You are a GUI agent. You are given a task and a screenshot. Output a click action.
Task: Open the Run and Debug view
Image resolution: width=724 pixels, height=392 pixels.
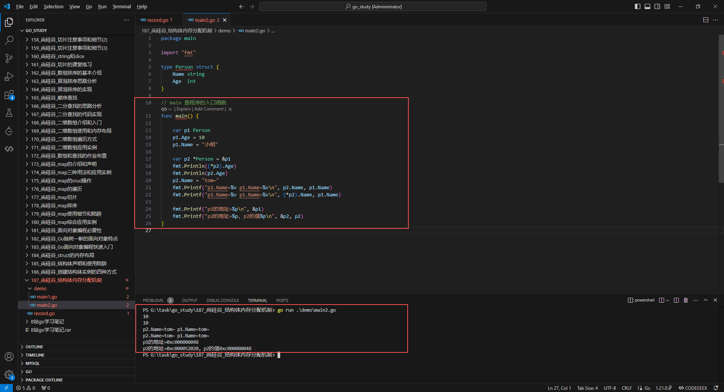pyautogui.click(x=9, y=77)
